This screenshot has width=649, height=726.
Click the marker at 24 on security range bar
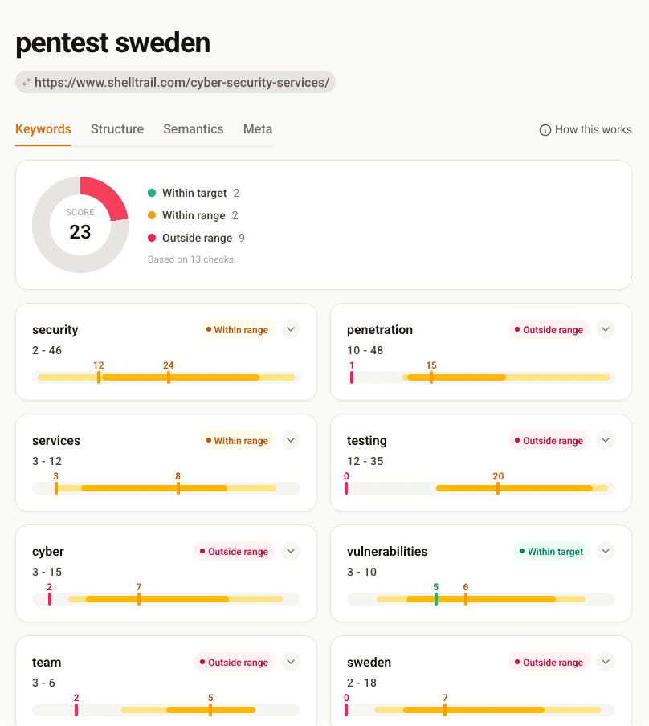[168, 376]
